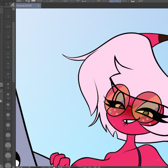Click the brush size palette scroll-down arrow
The image size is (168, 168).
pyautogui.click(x=14, y=167)
